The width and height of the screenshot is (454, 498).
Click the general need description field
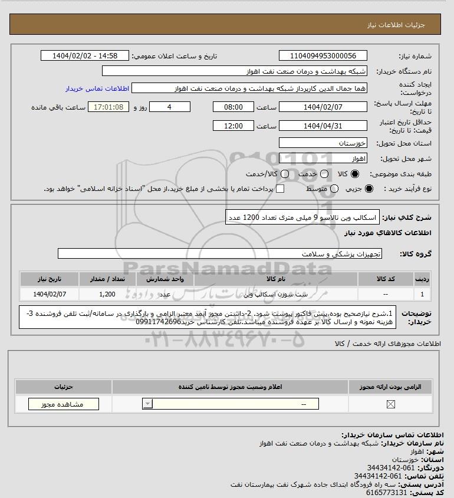point(302,217)
